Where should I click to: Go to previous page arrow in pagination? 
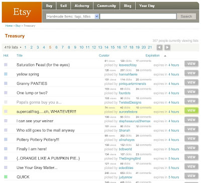159,47
